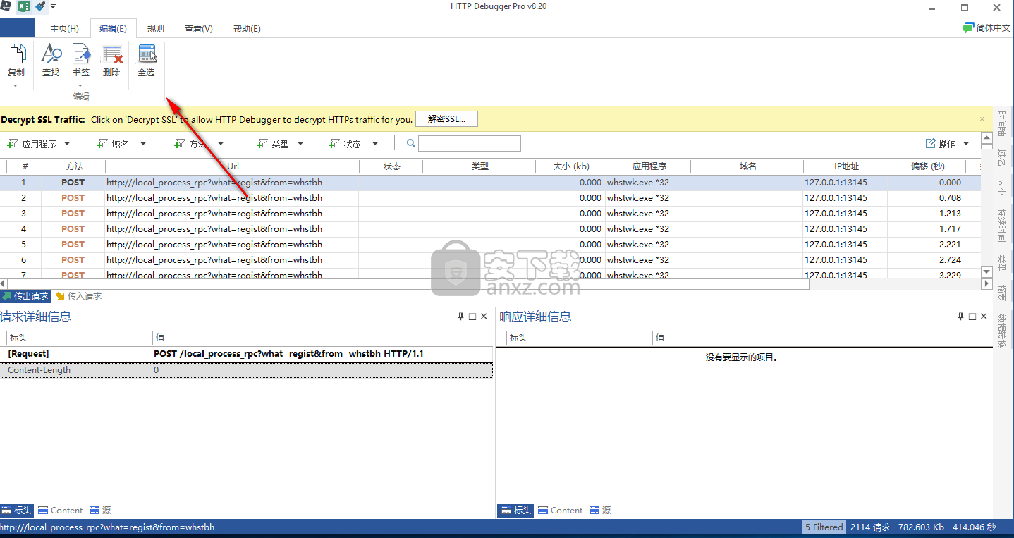Open the Timeline (时间轴) side tab
Screen dimensions: 1014x538
(1001, 124)
